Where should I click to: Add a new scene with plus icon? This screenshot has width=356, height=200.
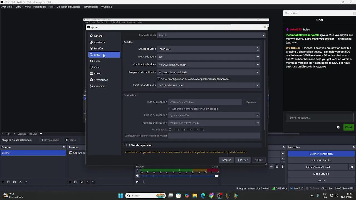pos(3,182)
